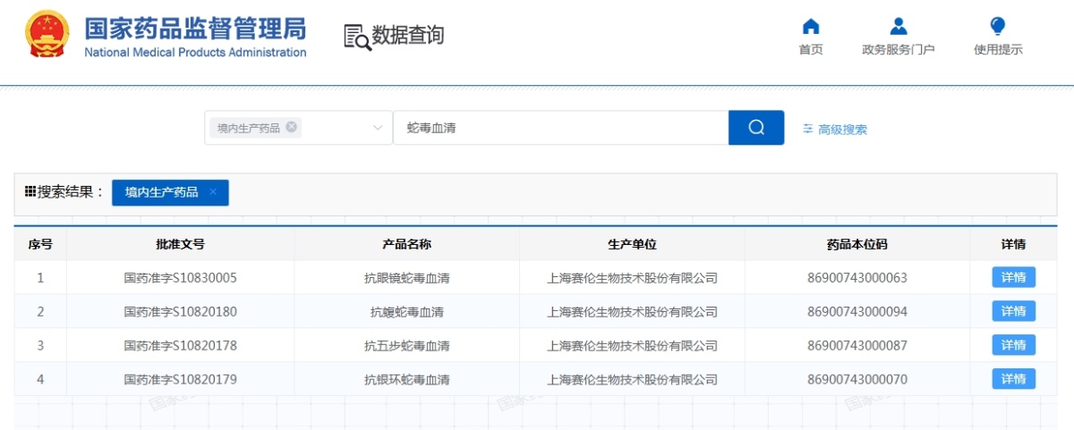Select the 境内生产药品 results tab
The width and height of the screenshot is (1074, 430).
point(162,192)
